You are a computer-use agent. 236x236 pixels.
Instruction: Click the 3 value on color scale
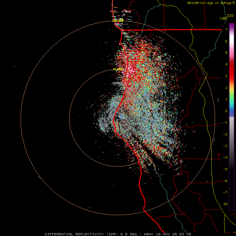226,76
